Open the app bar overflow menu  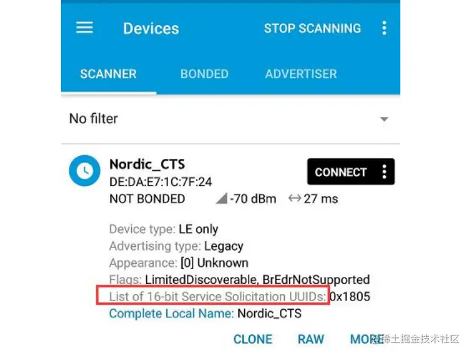click(384, 28)
